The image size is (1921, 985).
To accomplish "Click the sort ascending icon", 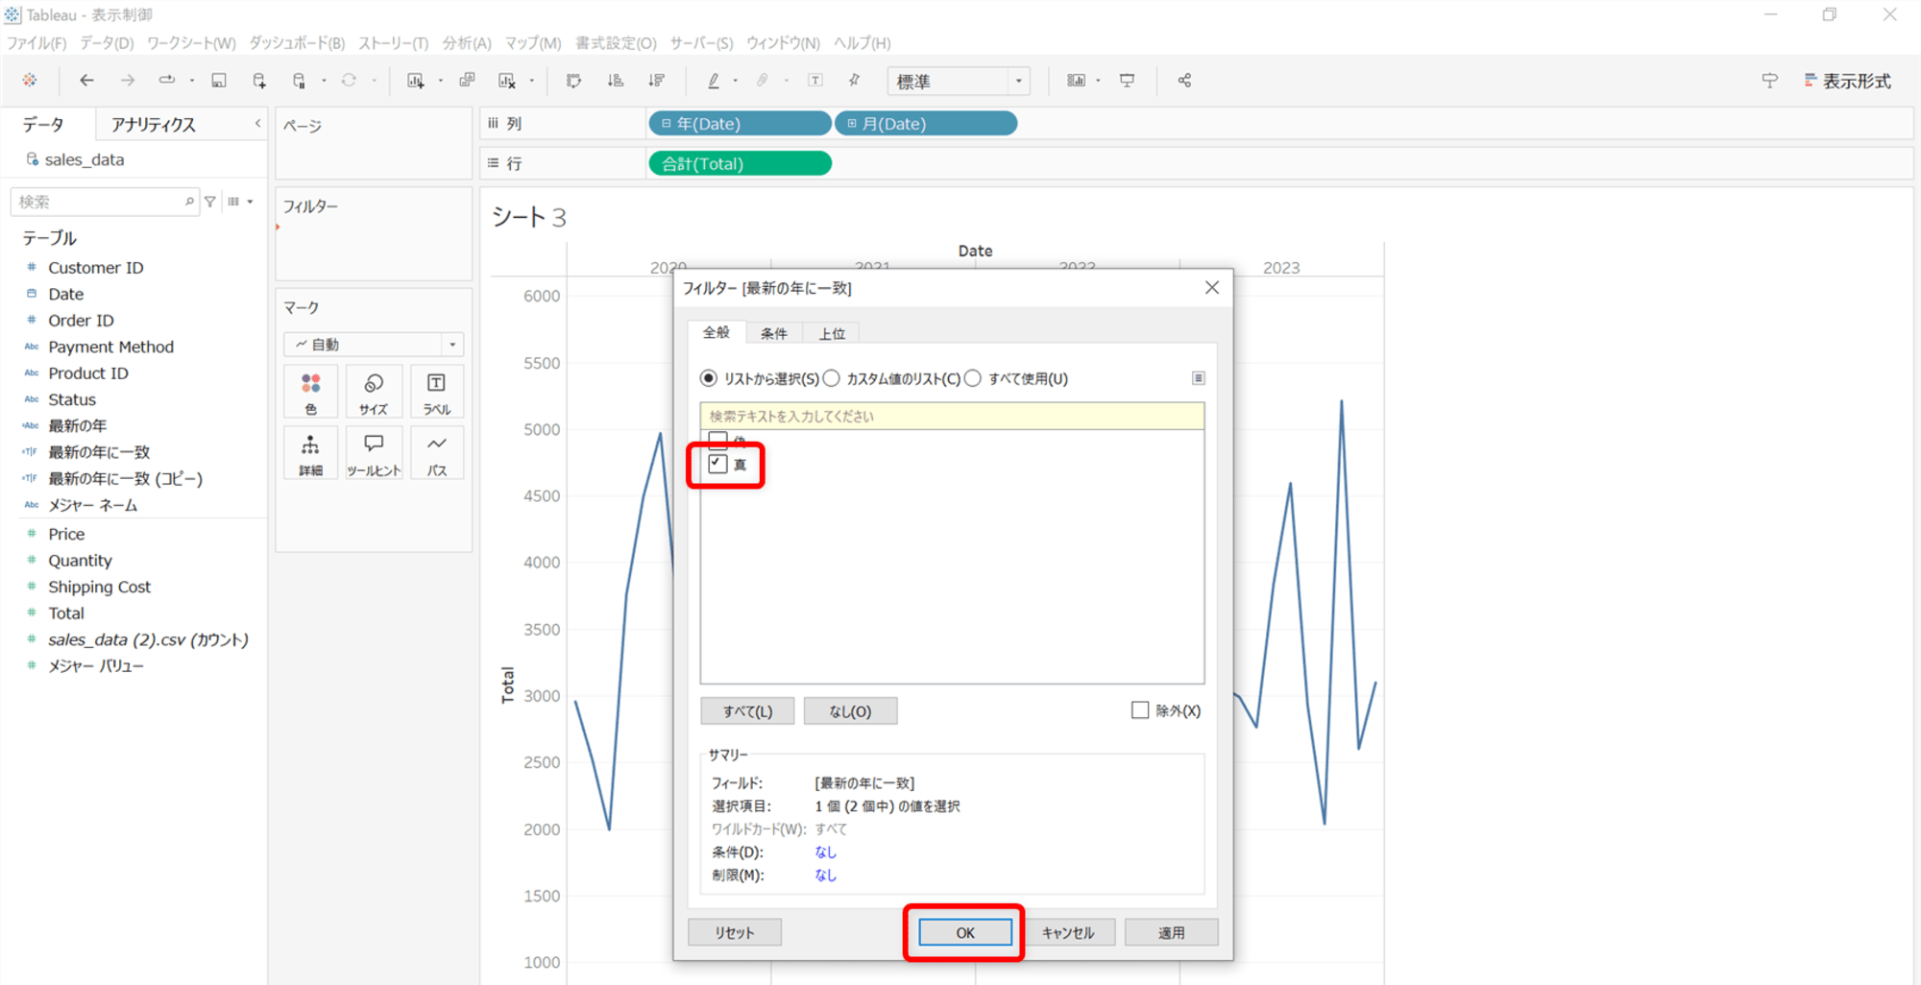I will pos(616,81).
